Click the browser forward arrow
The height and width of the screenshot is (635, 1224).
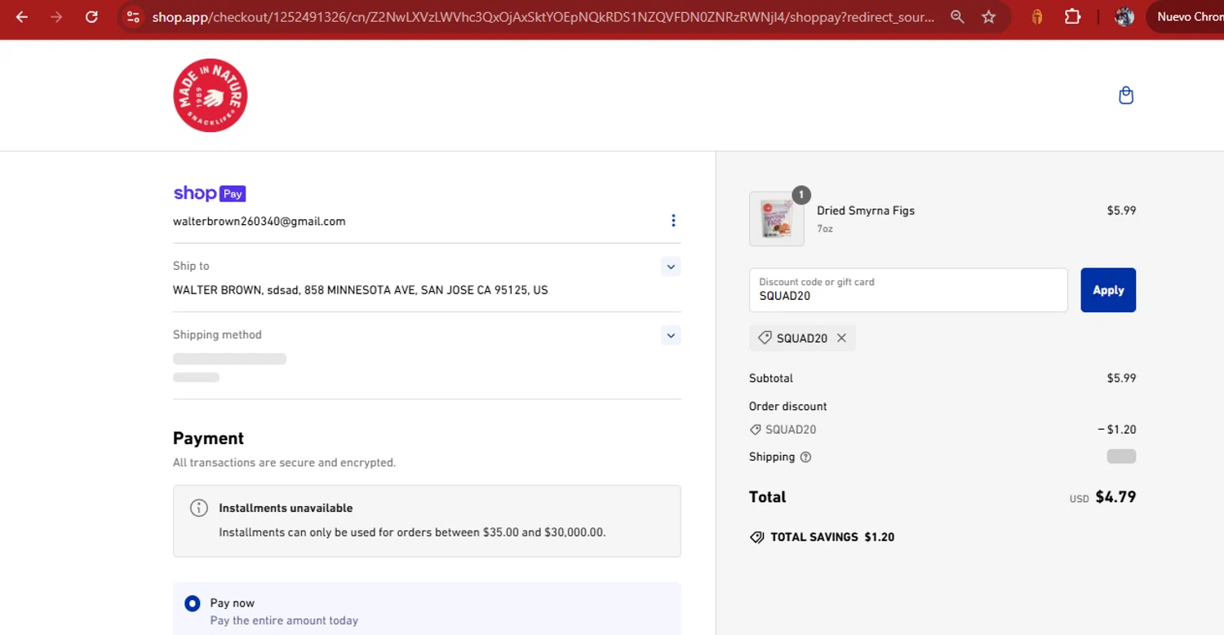[56, 17]
